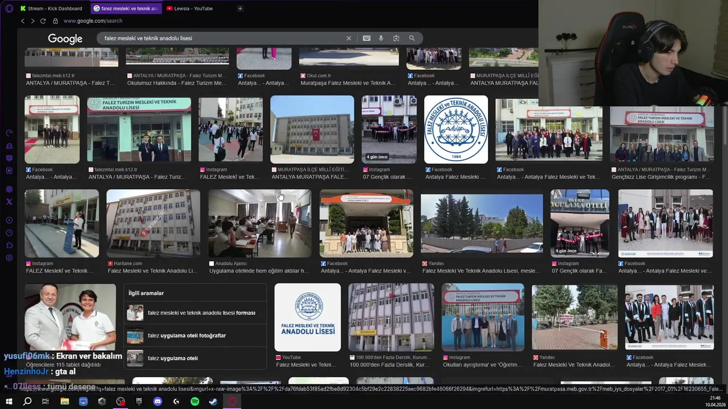This screenshot has width=728, height=409.
Task: Open the classroom students photo from Anadolu Ajansı
Action: tap(259, 223)
